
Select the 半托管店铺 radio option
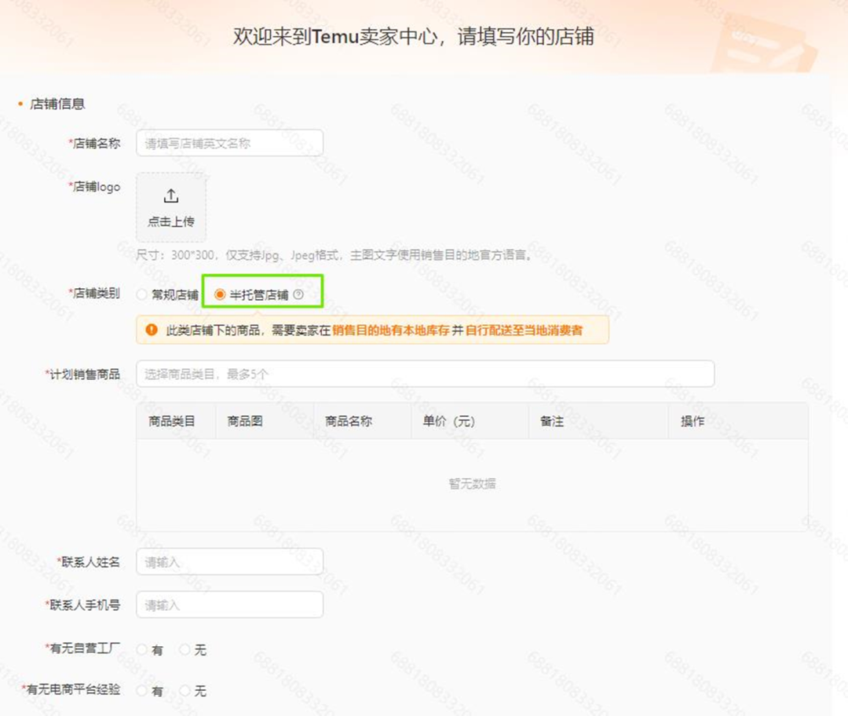[221, 294]
